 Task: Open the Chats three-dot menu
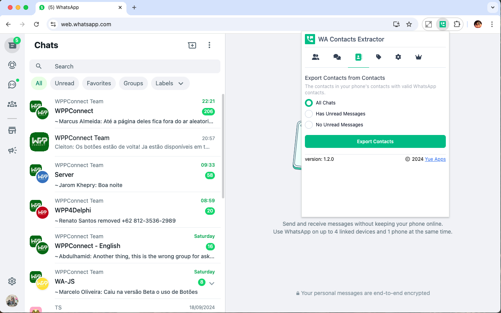pos(209,45)
